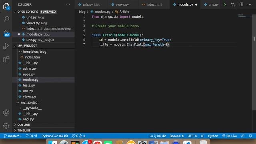Open Explorer panel ellipsis menu
This screenshot has width=256, height=144.
(68, 4)
